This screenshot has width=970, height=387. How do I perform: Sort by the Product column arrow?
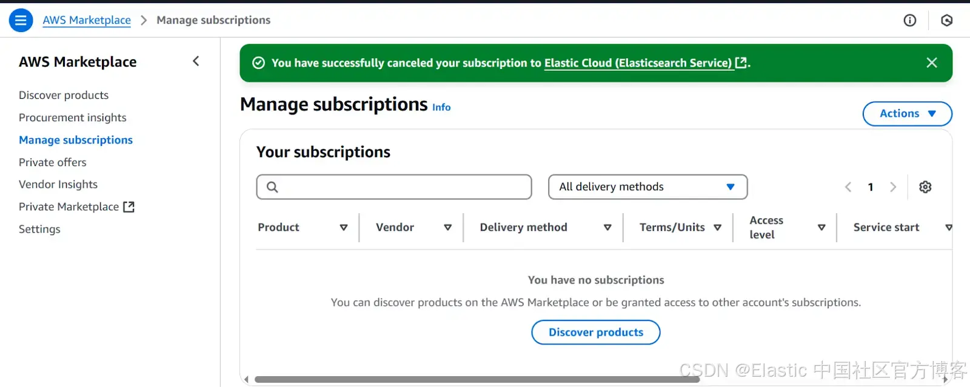tap(344, 228)
